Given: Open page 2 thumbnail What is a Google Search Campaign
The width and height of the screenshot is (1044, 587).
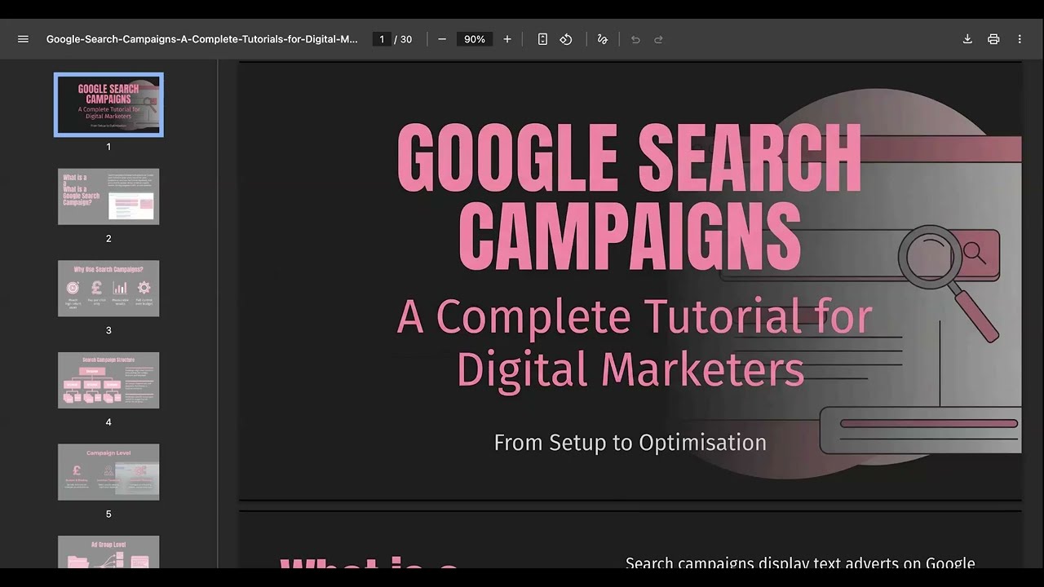Looking at the screenshot, I should (x=108, y=196).
